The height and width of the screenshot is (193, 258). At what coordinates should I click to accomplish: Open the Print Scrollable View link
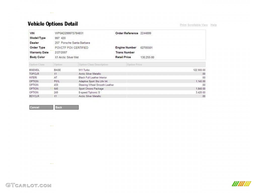click(x=194, y=25)
